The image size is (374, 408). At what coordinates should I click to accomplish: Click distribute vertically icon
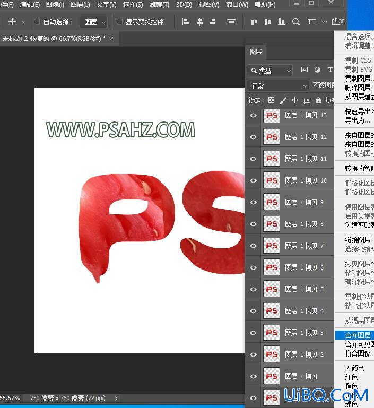pos(231,22)
